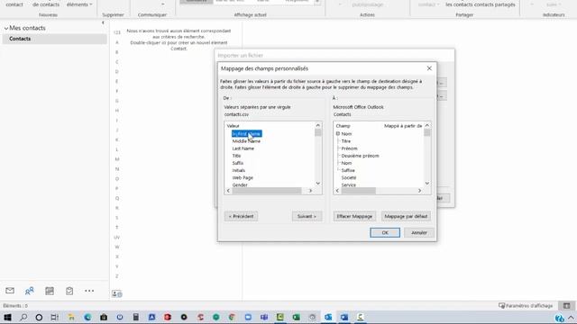Select the Contacts folder in the sidebar
The width and height of the screenshot is (577, 324).
pyautogui.click(x=55, y=39)
